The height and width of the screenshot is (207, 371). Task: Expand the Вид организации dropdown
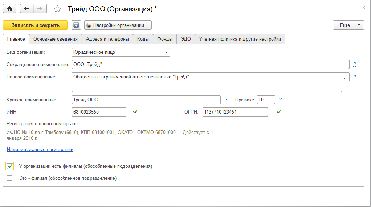tap(166, 52)
